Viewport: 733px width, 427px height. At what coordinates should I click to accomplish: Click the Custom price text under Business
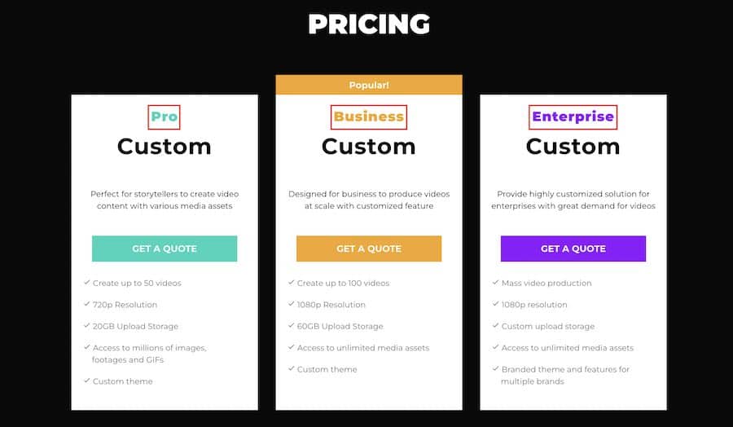(369, 147)
